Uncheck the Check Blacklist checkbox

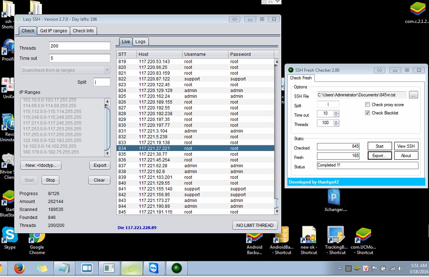click(368, 113)
